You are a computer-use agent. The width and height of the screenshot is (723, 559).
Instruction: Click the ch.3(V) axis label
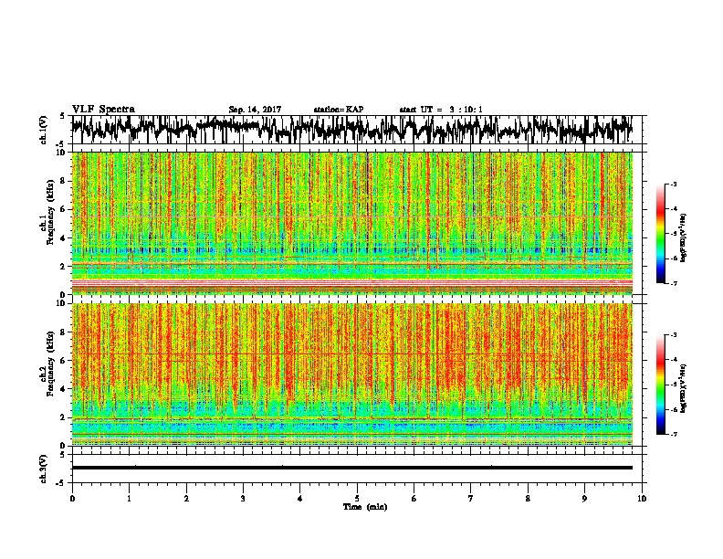[44, 469]
